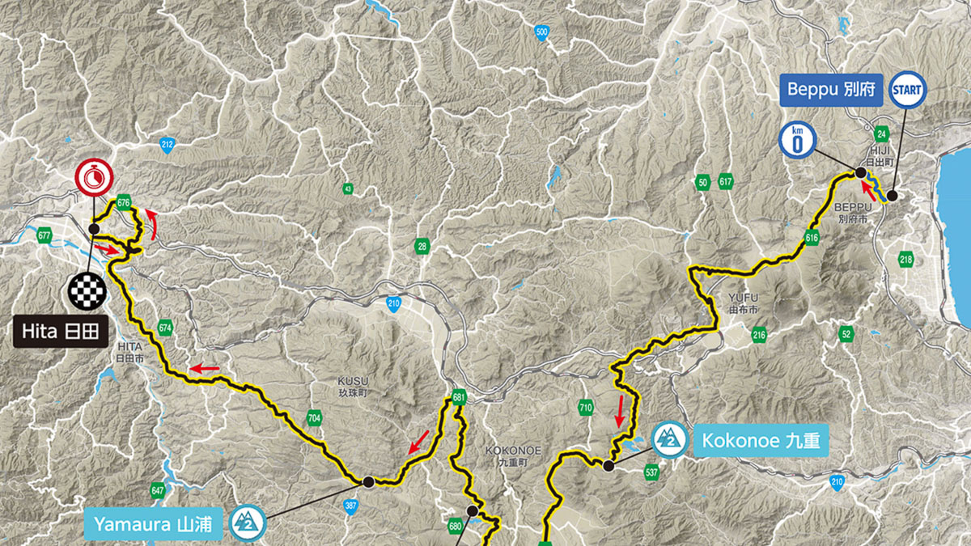The height and width of the screenshot is (546, 971).
Task: Click the black waypoint dot at Kokonoe
Action: coord(608,464)
